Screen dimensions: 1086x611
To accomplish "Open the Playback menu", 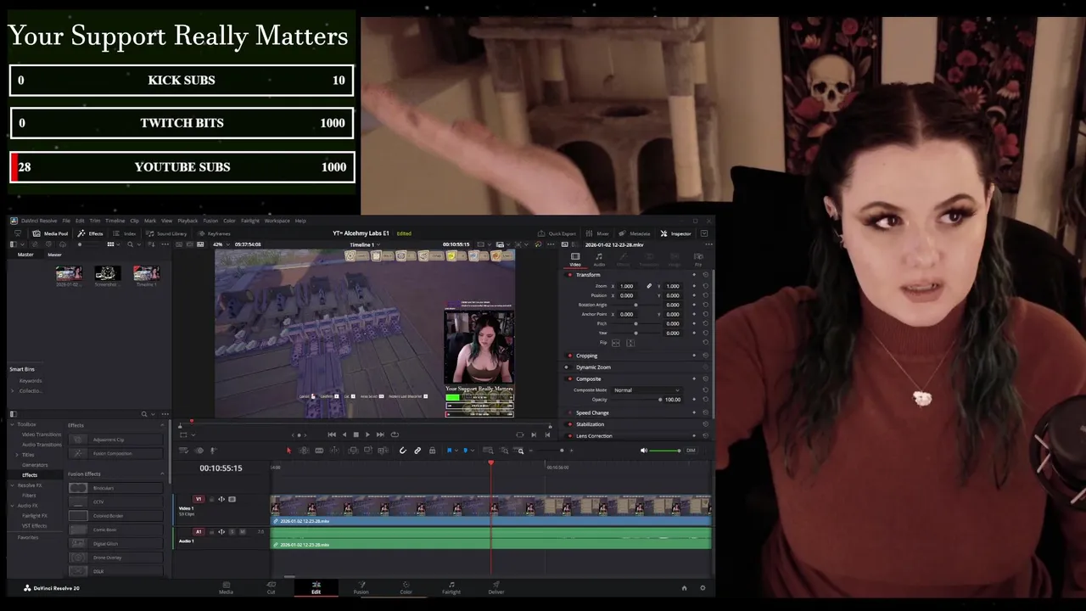I will (x=188, y=221).
